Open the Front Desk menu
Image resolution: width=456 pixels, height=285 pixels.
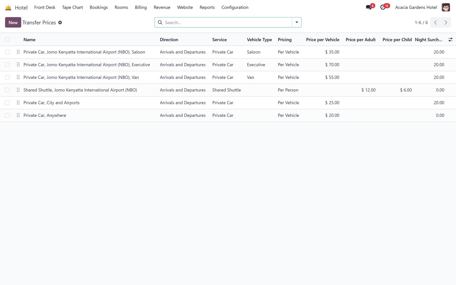point(45,7)
